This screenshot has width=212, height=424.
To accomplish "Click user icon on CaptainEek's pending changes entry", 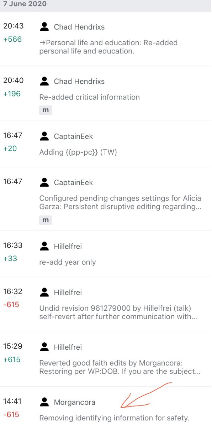I will (44, 182).
